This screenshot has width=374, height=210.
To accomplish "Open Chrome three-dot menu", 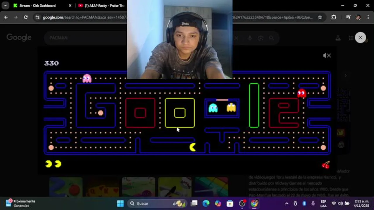I will point(368,17).
